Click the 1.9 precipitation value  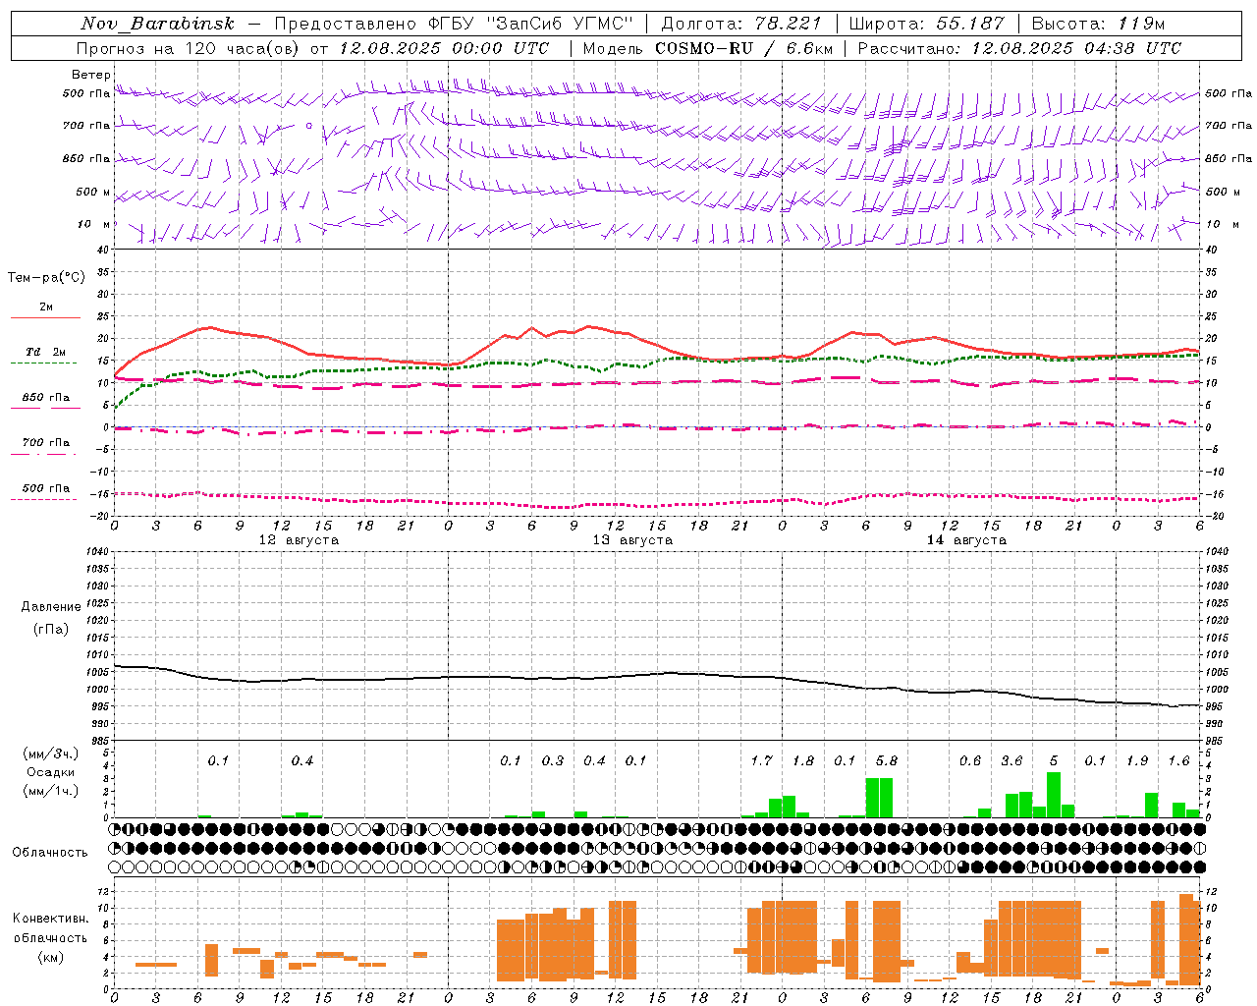point(1137,760)
